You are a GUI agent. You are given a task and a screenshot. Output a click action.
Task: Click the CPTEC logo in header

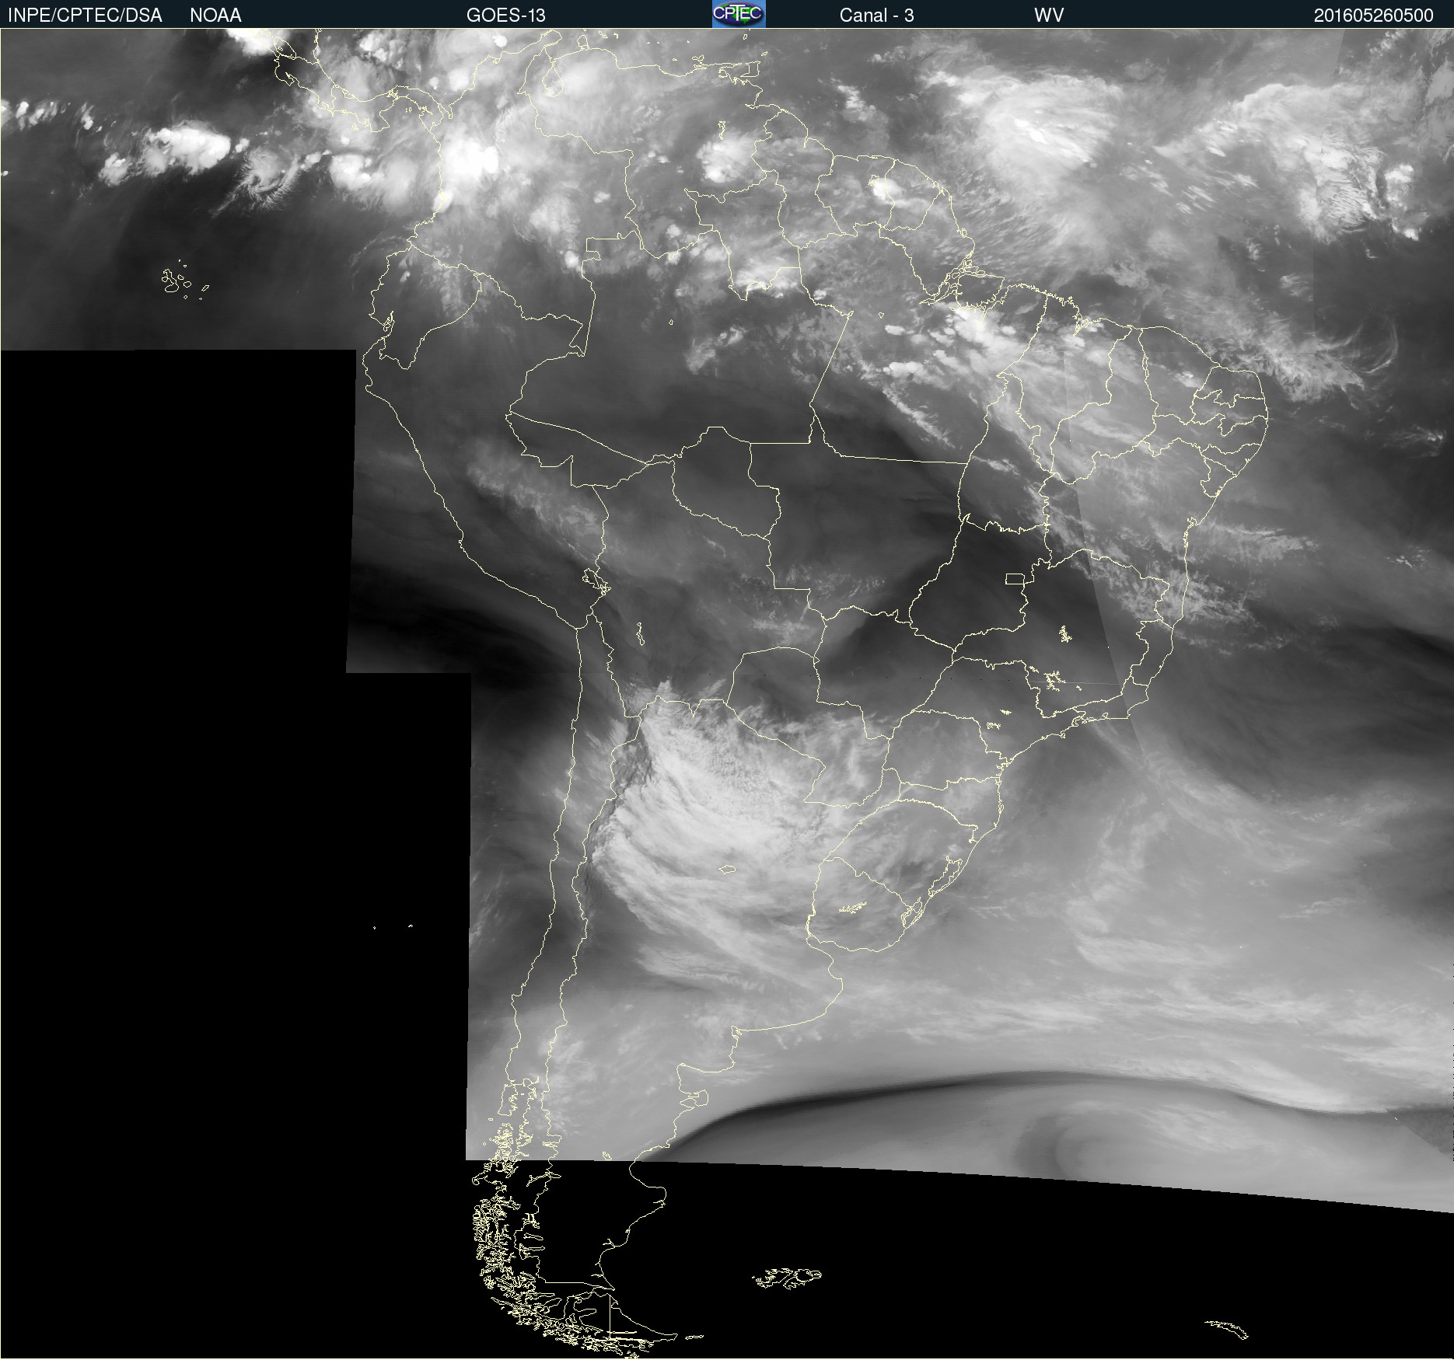(739, 14)
